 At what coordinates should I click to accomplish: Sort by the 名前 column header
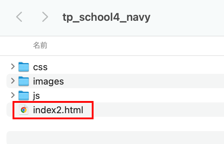click(40, 45)
